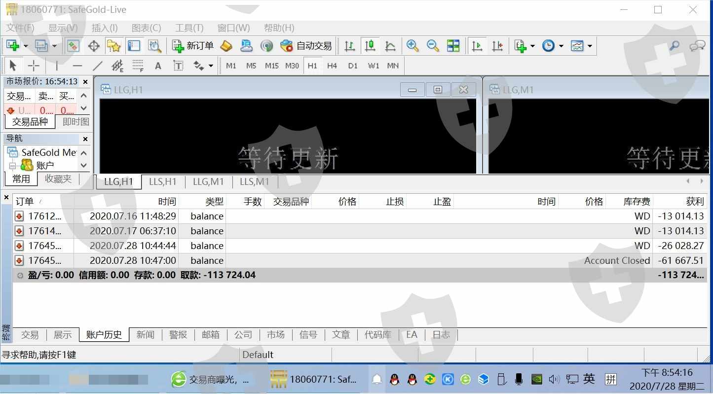The width and height of the screenshot is (713, 394).
Task: Select H4 timeframe button
Action: pos(332,66)
